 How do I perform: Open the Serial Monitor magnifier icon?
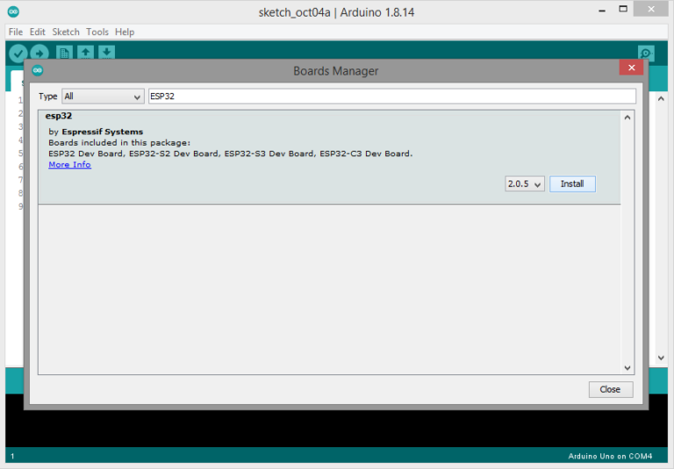pyautogui.click(x=646, y=53)
